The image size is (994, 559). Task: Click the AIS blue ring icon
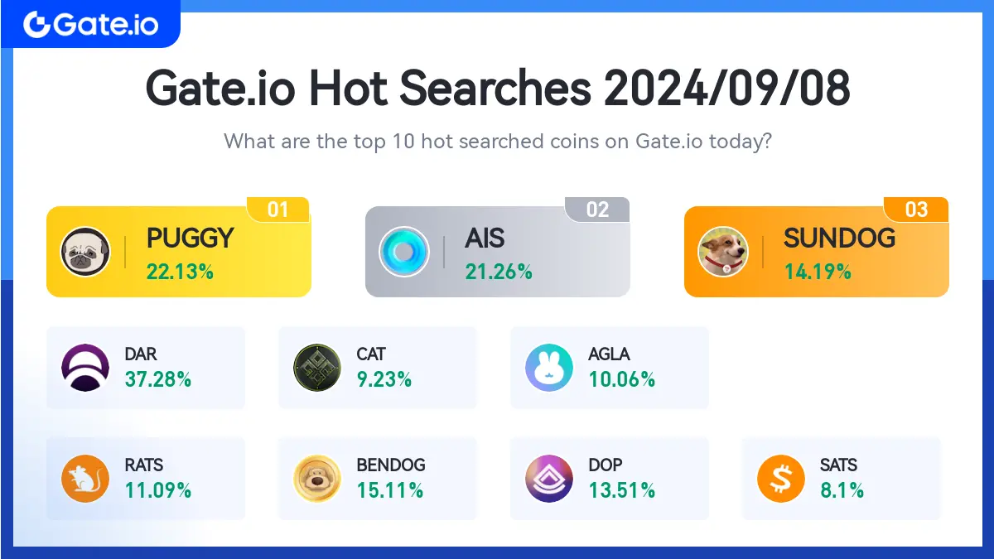pyautogui.click(x=404, y=251)
